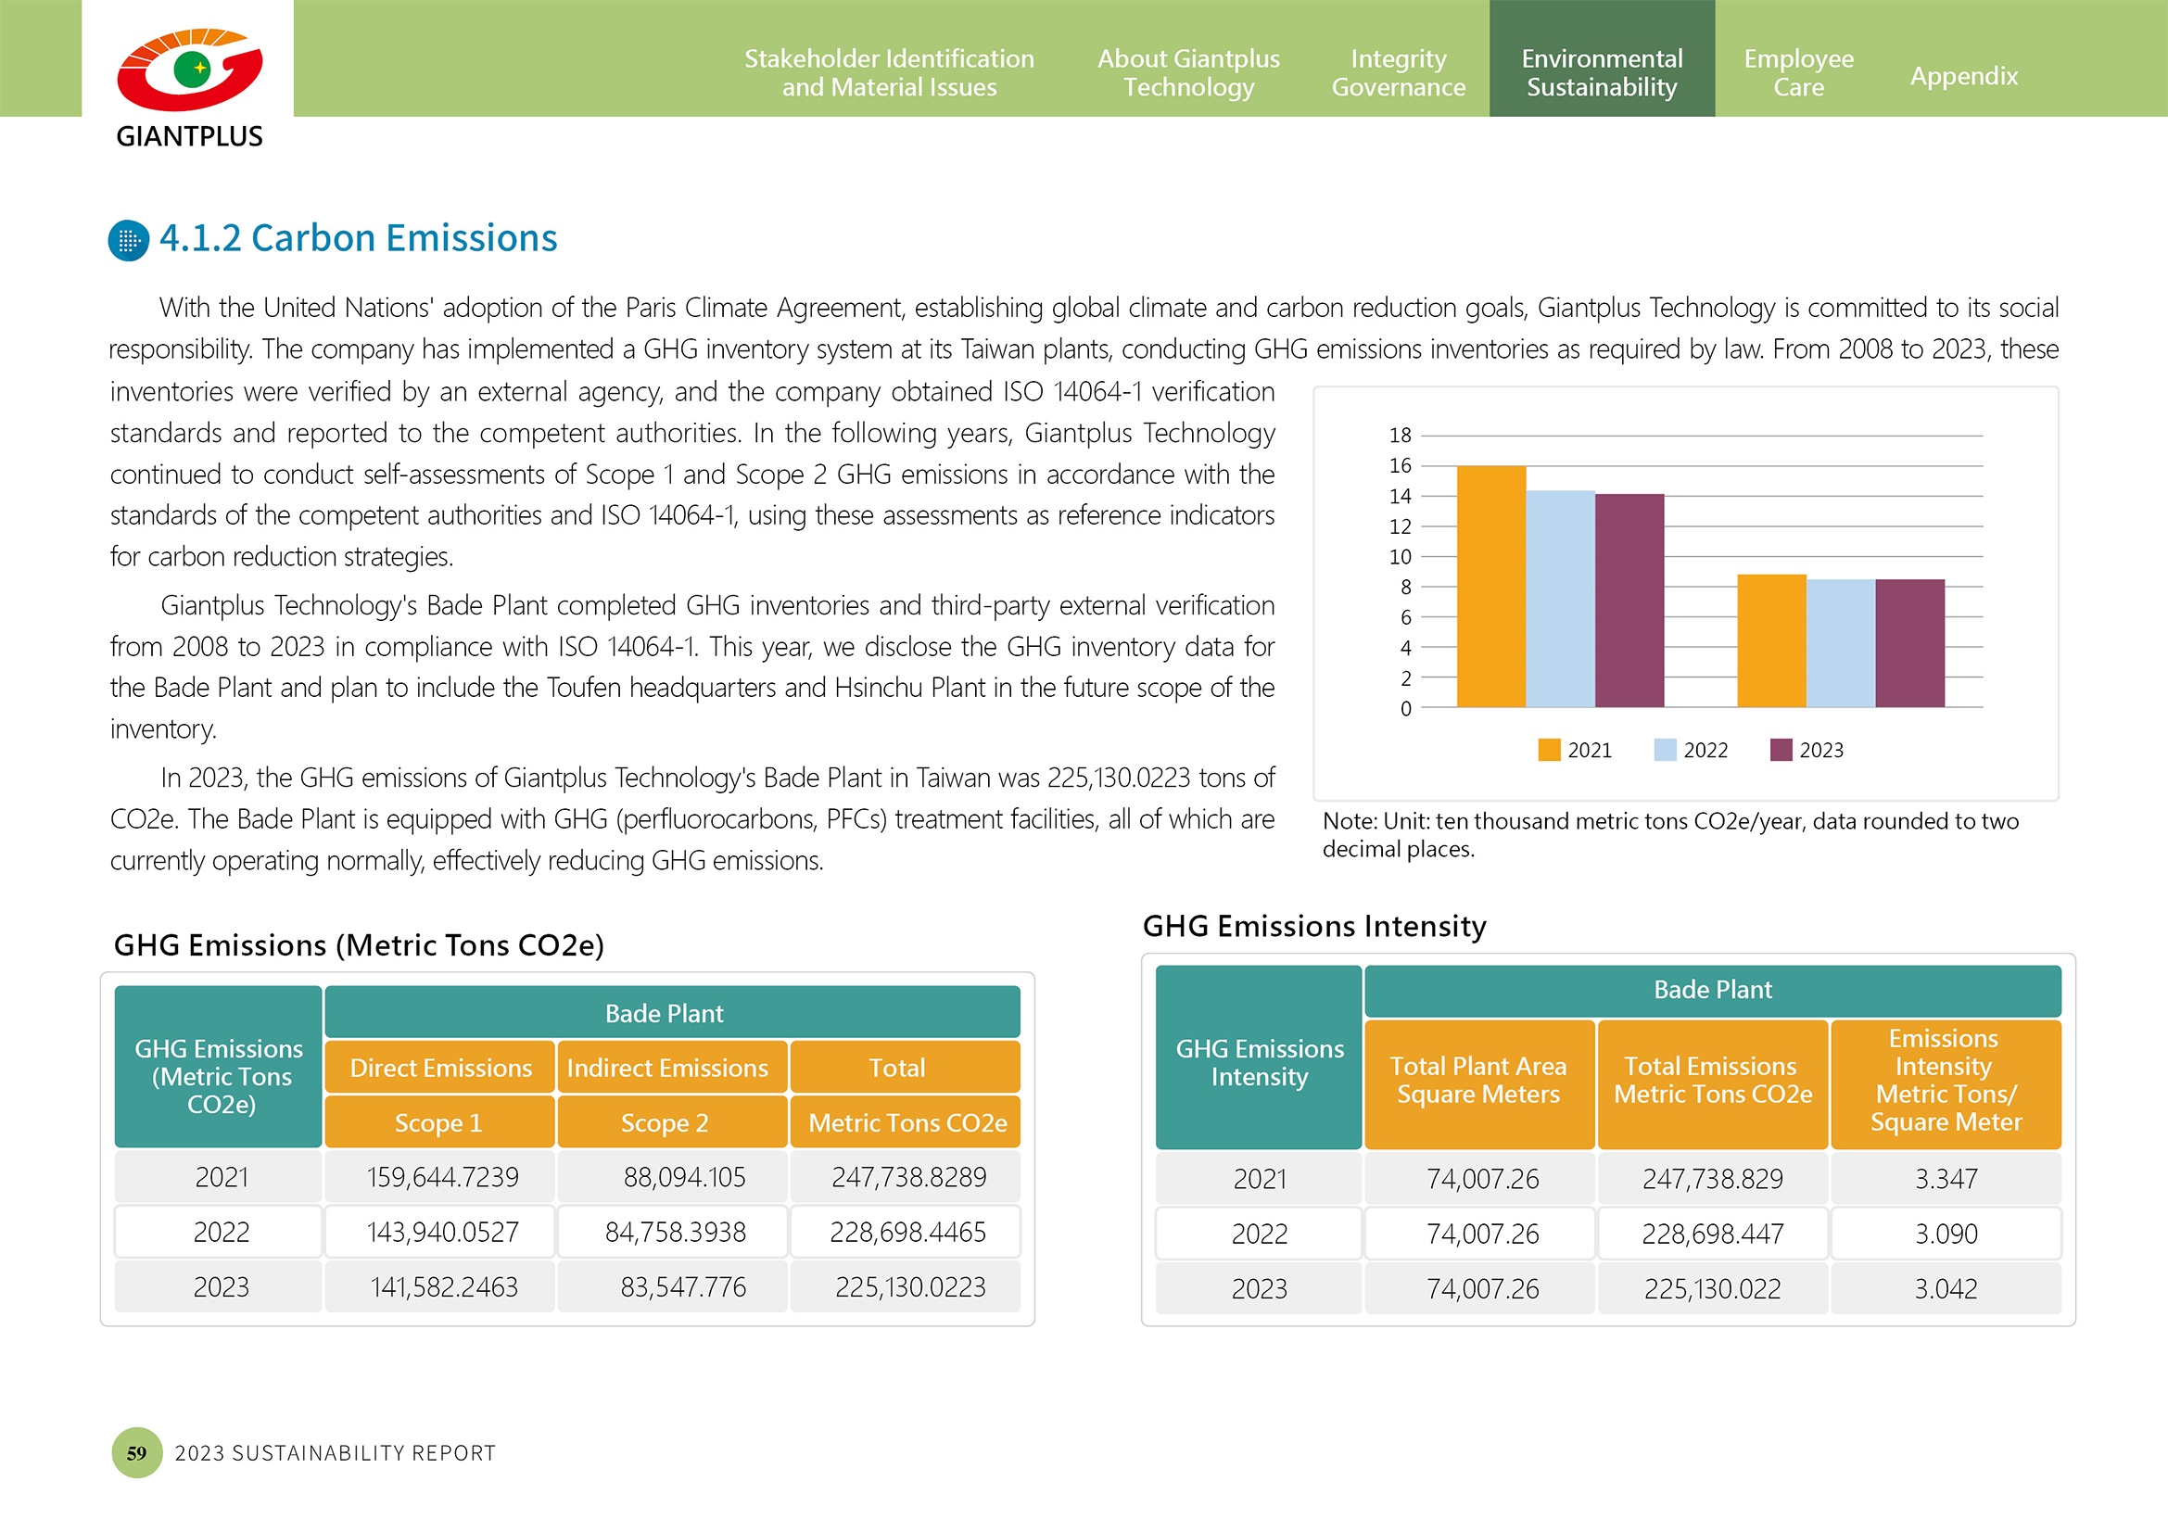Click the page number 59 badge

pyautogui.click(x=137, y=1452)
